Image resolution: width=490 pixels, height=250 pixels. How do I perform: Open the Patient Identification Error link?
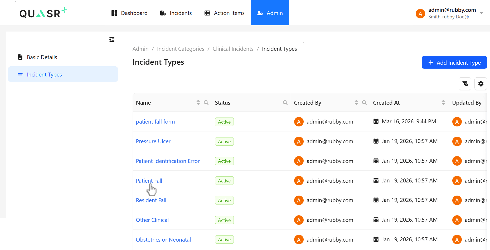tap(168, 161)
